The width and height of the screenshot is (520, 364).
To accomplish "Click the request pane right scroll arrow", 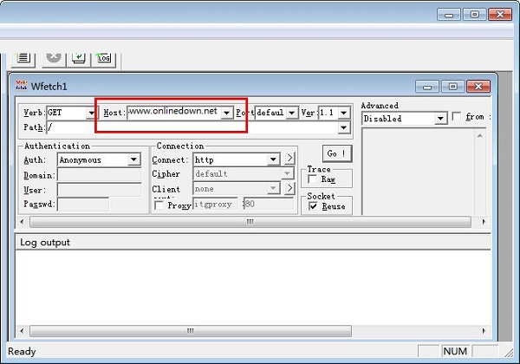I will click(484, 222).
